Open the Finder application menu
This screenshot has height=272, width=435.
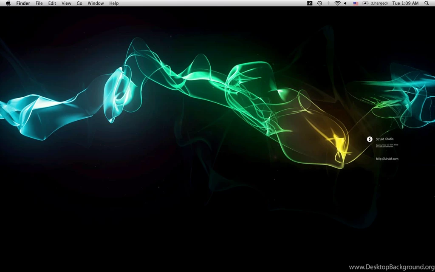pos(23,3)
